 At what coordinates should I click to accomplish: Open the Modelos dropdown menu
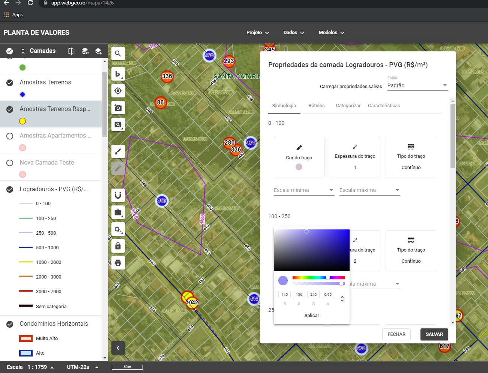[x=331, y=33]
